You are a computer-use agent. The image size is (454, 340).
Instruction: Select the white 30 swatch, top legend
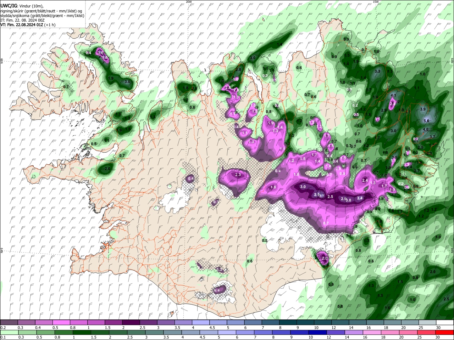pos(445,323)
